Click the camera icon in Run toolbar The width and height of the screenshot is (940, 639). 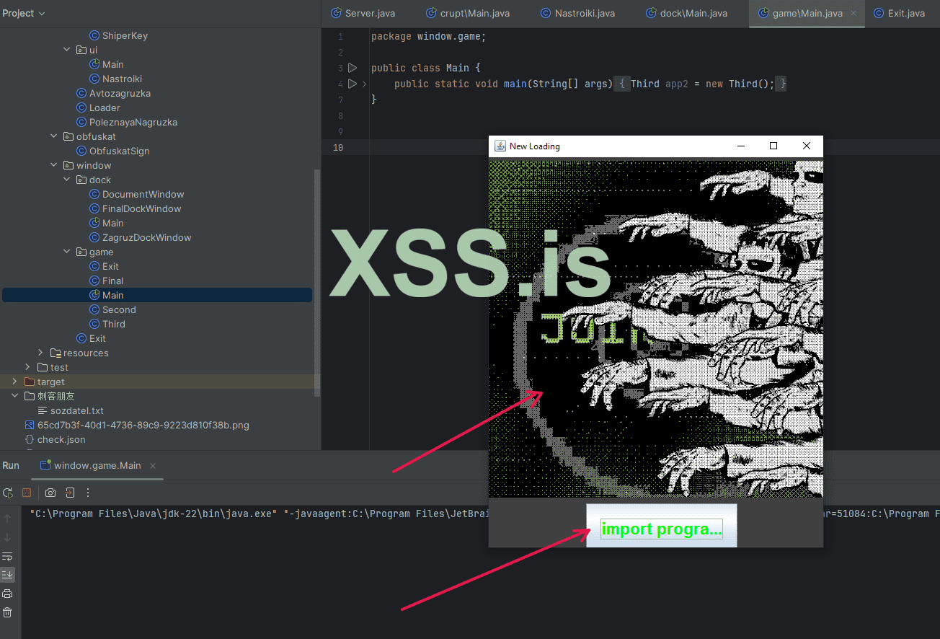50,493
